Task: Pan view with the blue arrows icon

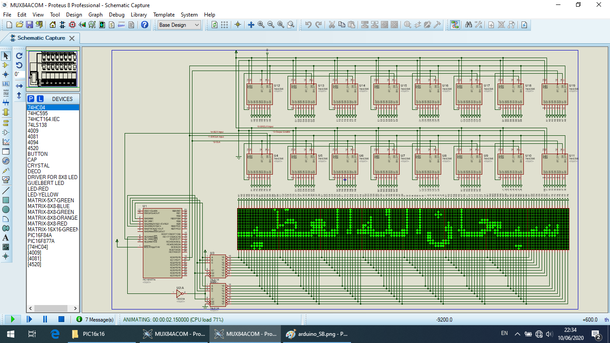Action: [251, 25]
